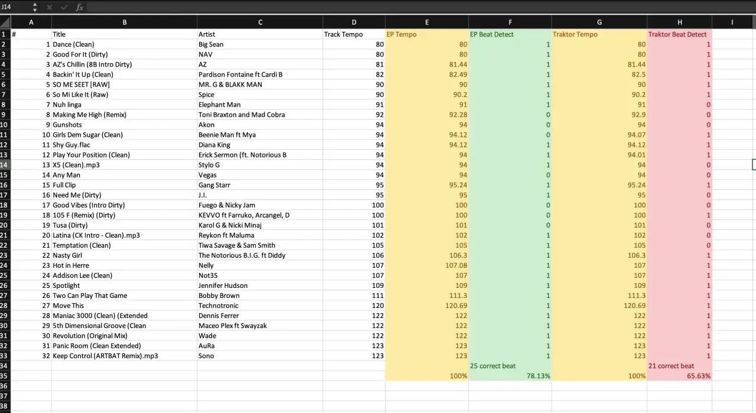
Task: Select column I header
Action: pyautogui.click(x=732, y=22)
